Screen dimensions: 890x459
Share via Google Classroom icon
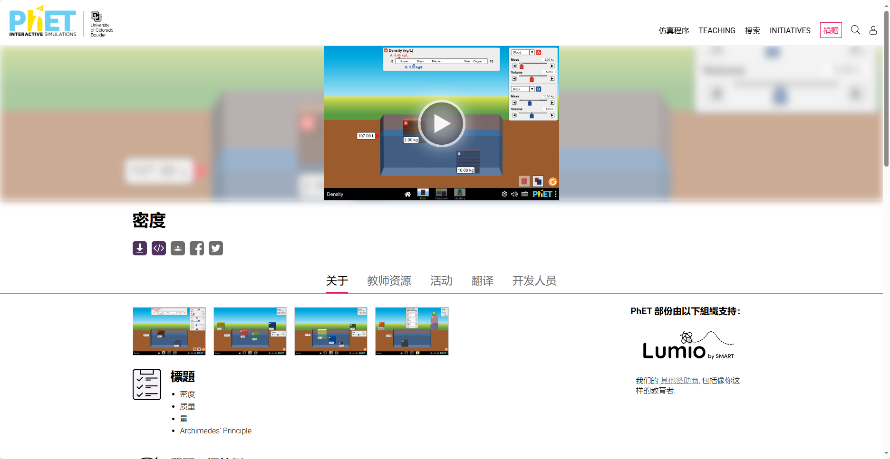[177, 248]
